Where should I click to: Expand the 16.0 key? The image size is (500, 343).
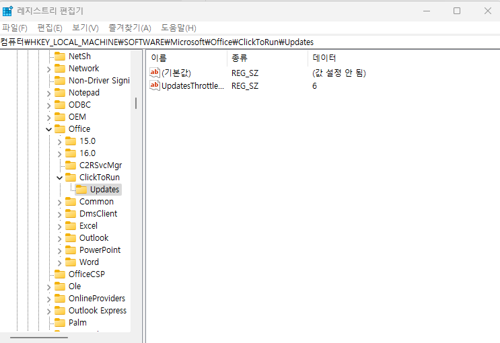(59, 154)
